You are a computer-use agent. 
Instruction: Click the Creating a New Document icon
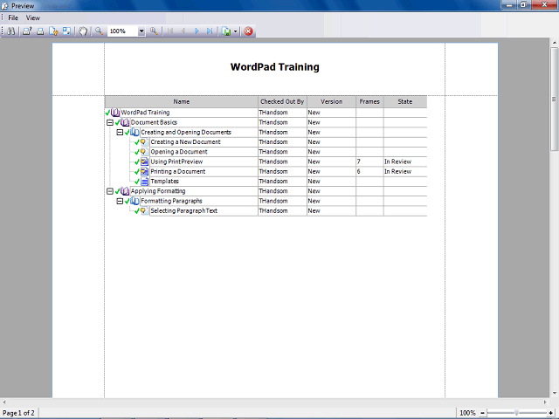pyautogui.click(x=144, y=142)
